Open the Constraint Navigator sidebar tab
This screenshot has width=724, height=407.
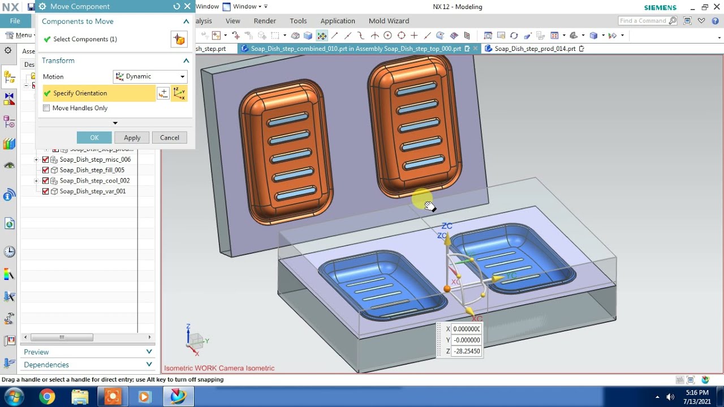pyautogui.click(x=9, y=99)
